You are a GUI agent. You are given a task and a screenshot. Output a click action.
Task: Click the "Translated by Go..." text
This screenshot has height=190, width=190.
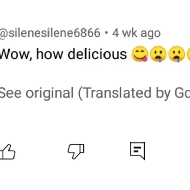(134, 93)
